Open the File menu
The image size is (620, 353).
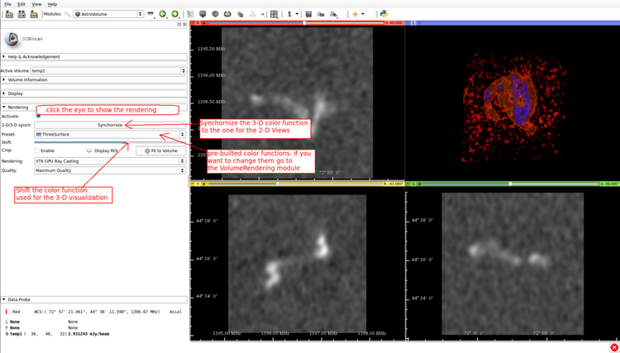point(7,4)
